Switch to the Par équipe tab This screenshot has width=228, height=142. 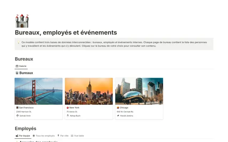tap(23, 136)
